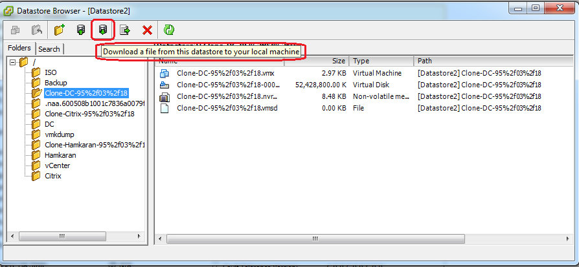Screen dimensions: 579x267
Task: Click the Copy files toolbar icon
Action: 16,30
